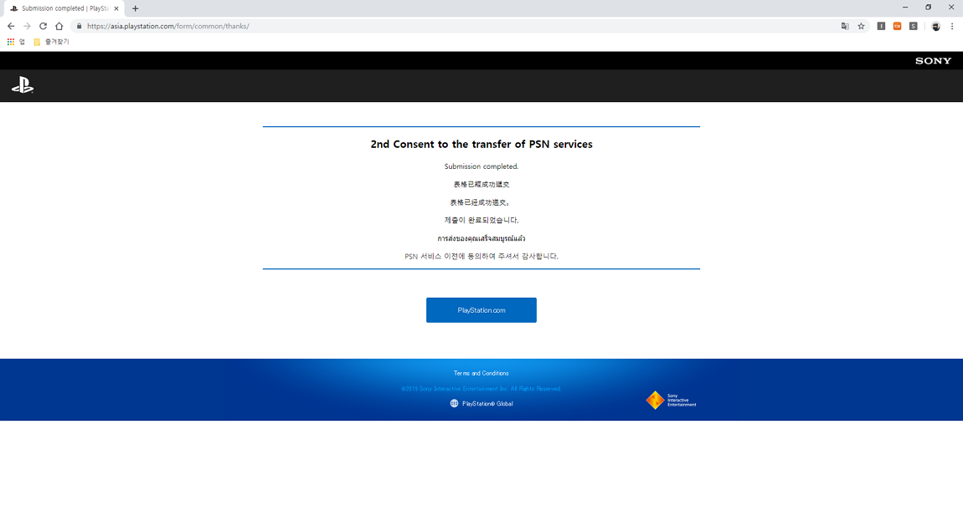Screen dimensions: 963x526
Task: Click the 2019 Sony copyright notice text
Action: pos(481,389)
